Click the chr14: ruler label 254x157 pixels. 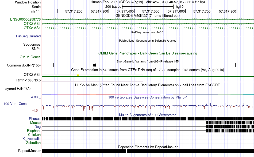(x=36, y=11)
